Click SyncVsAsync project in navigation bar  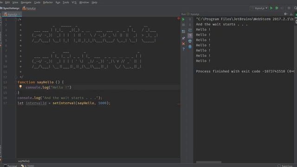[10, 8]
